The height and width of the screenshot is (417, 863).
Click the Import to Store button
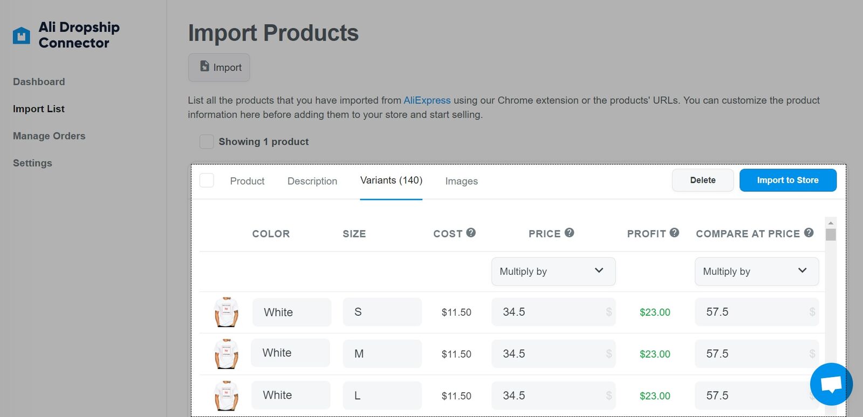point(787,180)
